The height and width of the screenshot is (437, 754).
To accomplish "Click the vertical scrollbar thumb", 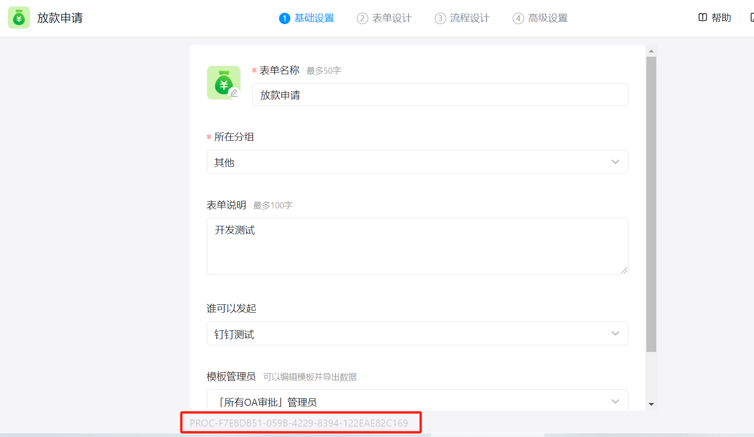I will tap(651, 204).
